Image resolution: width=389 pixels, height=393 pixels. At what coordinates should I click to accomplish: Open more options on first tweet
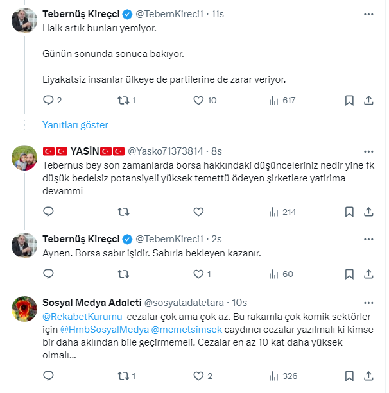point(368,13)
